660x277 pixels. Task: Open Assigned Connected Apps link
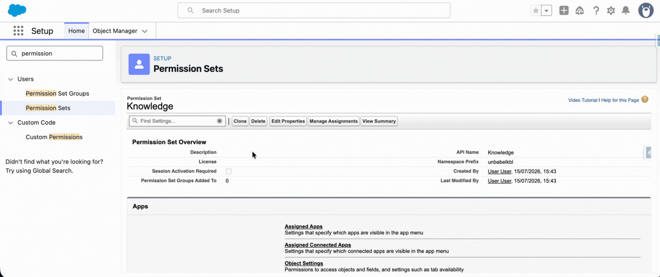click(318, 245)
